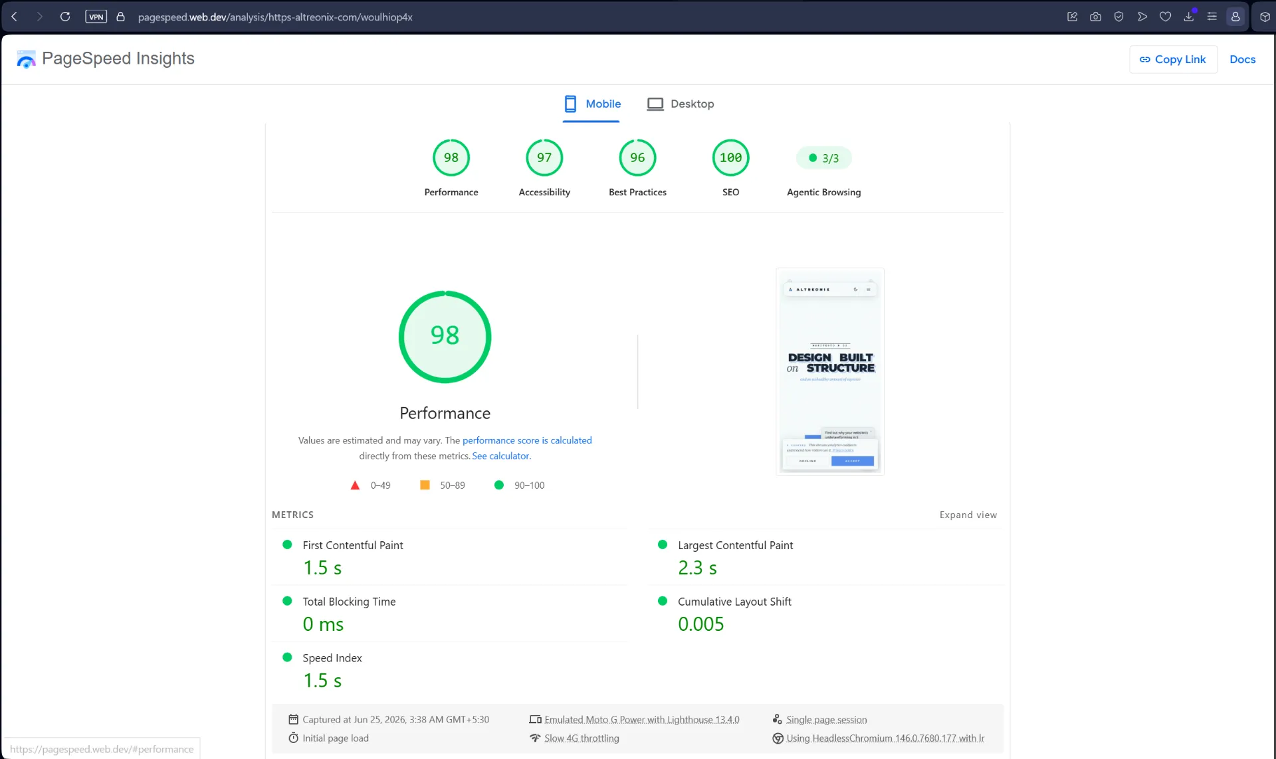This screenshot has height=759, width=1276.
Task: Open the easy setup menu lines icon
Action: tap(1212, 17)
